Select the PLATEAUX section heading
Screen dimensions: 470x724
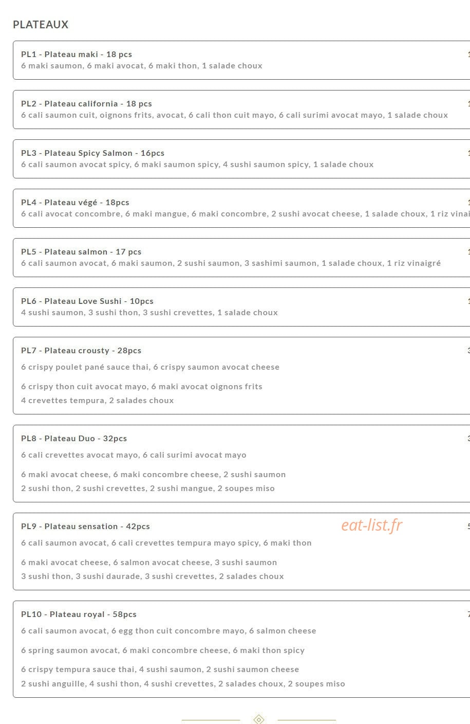41,25
